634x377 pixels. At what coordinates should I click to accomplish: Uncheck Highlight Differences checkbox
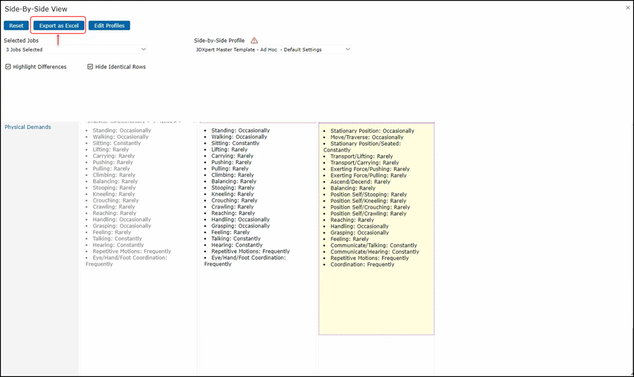(8, 67)
